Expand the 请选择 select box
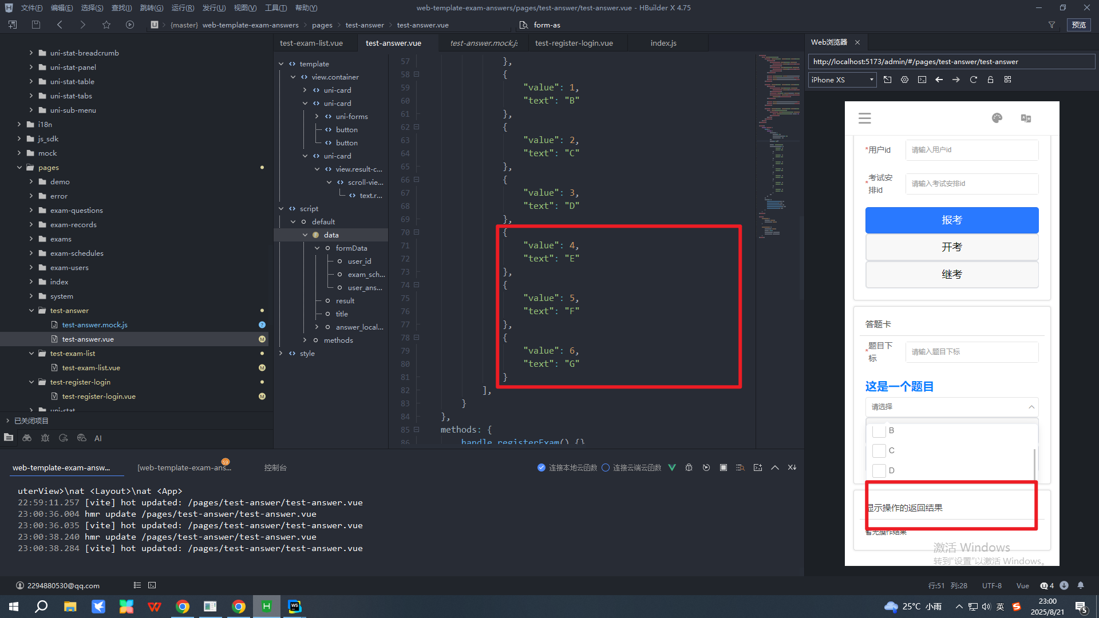 [951, 407]
